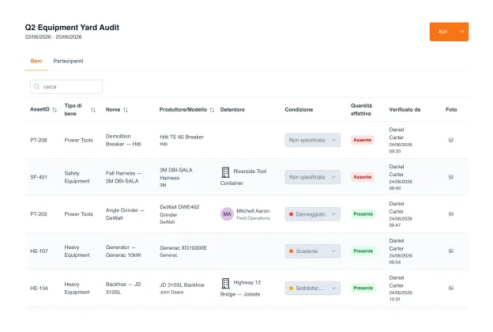Click the Condizione column header

(x=299, y=110)
